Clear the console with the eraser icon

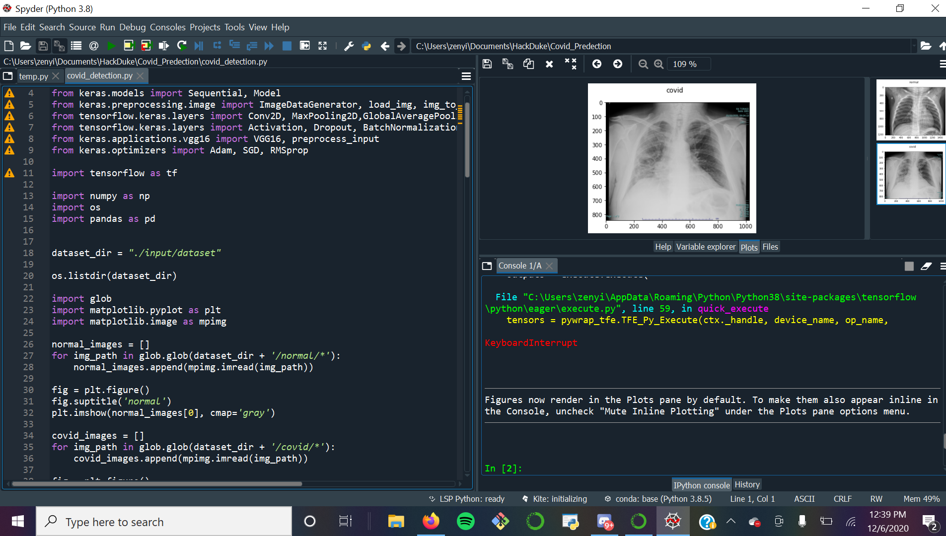point(926,266)
